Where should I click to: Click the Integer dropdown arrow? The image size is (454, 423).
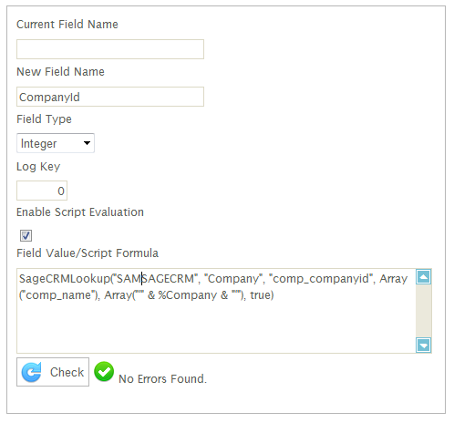pos(87,143)
